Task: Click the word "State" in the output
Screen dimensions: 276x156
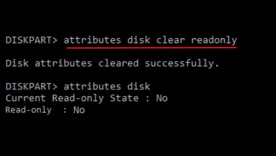Action: coord(124,98)
